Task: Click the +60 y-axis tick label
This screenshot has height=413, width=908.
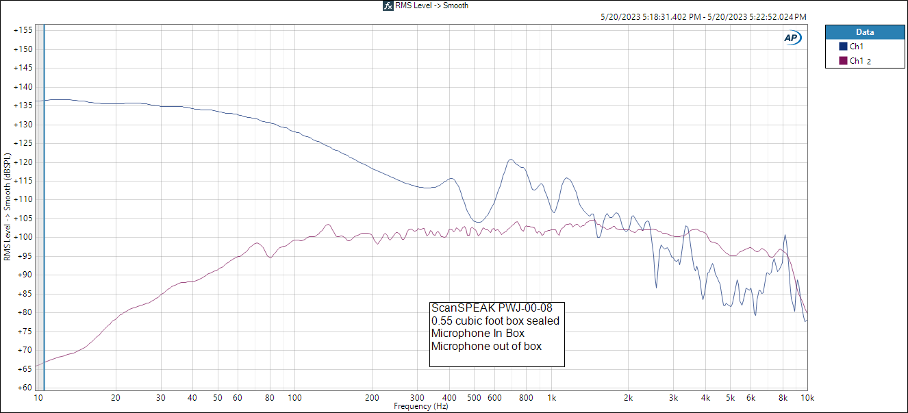Action: coord(25,387)
